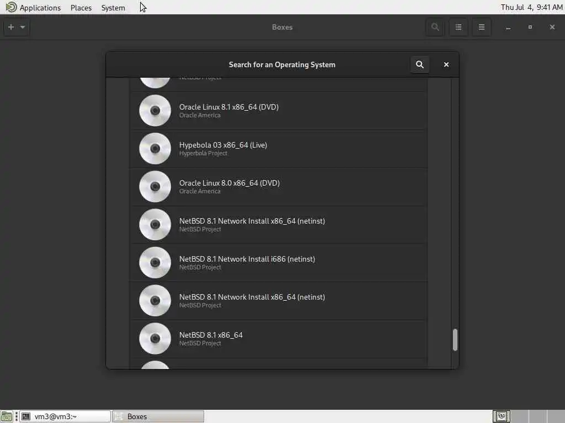The width and height of the screenshot is (565, 423).
Task: Switch to list view in the Boxes header
Action: coord(459,27)
